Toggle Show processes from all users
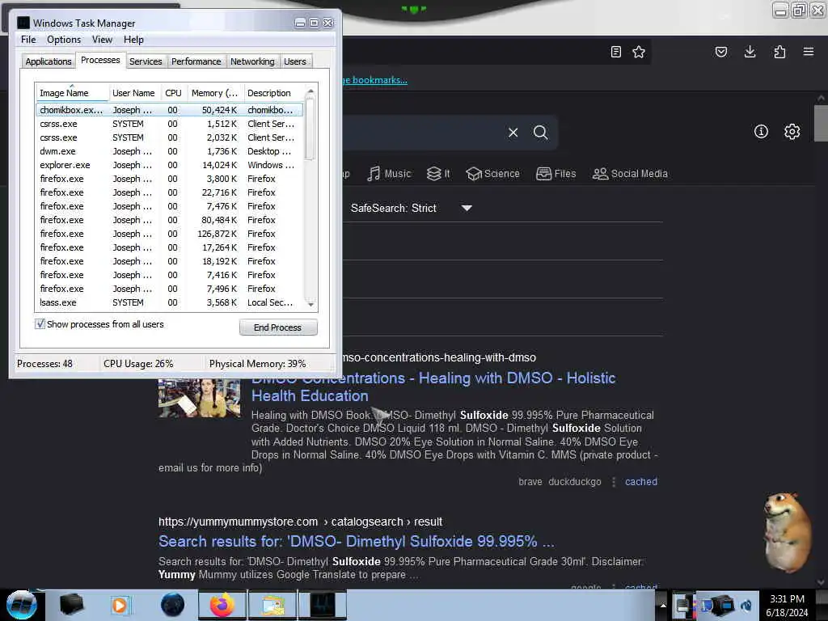Screen dimensions: 828x621 point(40,324)
